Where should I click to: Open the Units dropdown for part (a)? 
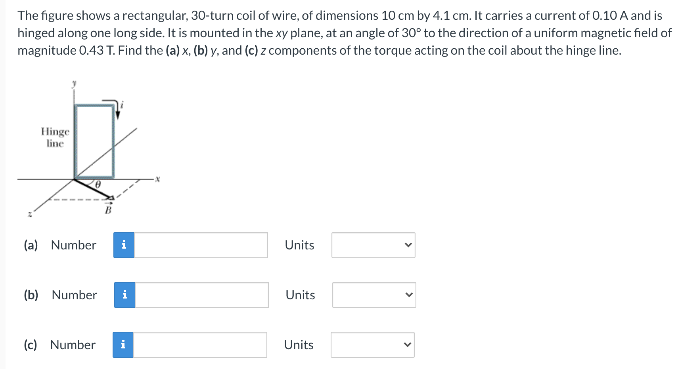tap(373, 245)
